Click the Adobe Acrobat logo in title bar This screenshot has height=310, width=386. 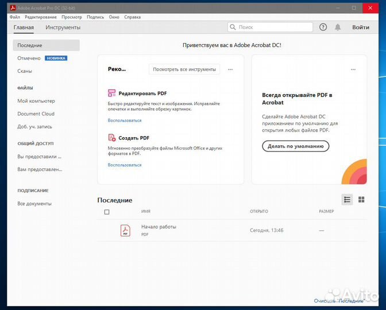click(x=13, y=8)
